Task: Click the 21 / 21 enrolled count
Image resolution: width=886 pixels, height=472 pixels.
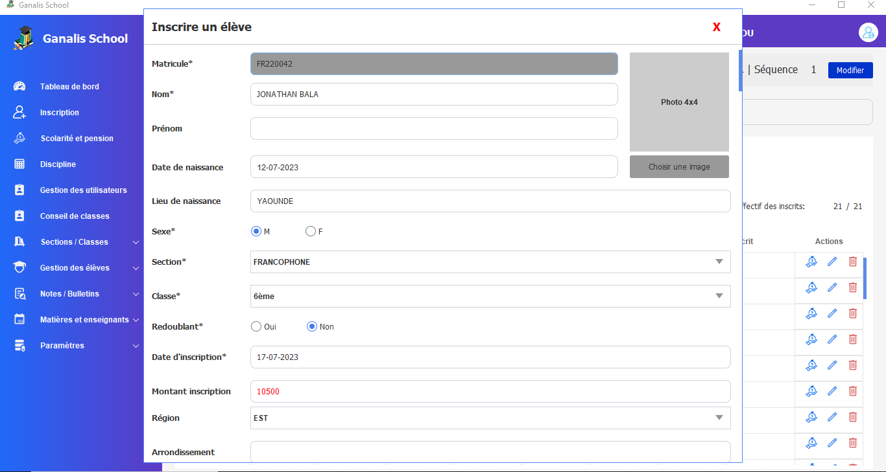Action: pyautogui.click(x=848, y=207)
